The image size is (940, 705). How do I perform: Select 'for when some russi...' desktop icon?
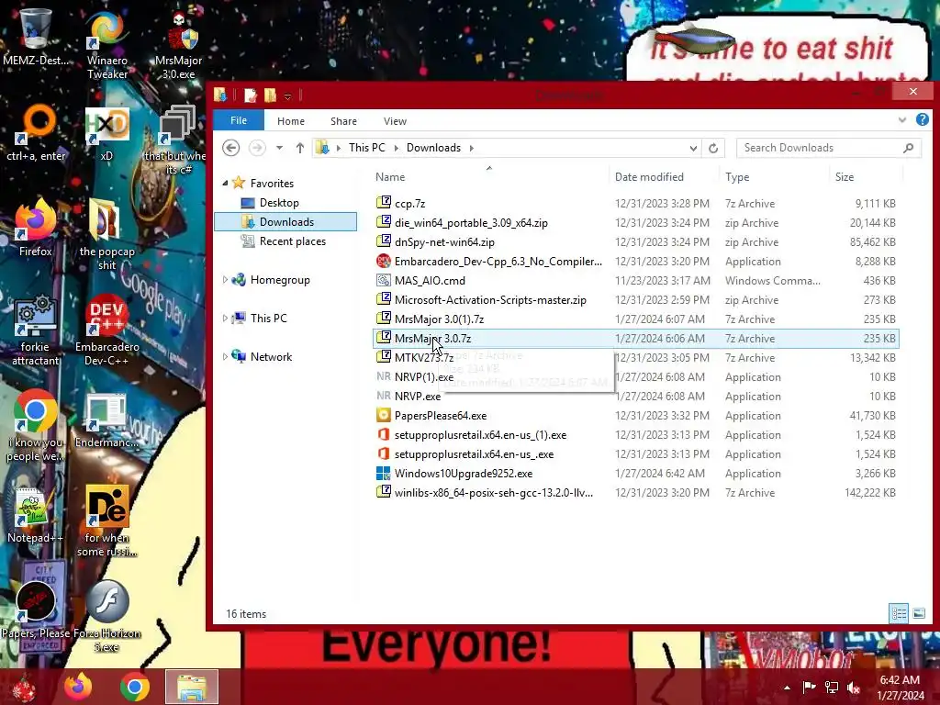click(106, 521)
